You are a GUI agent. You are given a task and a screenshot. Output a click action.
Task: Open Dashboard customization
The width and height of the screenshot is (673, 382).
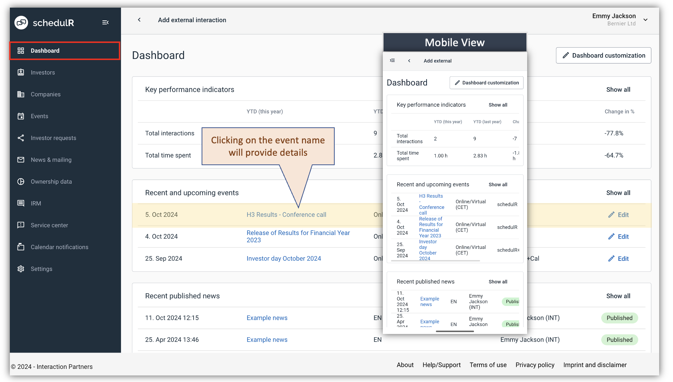pos(603,55)
